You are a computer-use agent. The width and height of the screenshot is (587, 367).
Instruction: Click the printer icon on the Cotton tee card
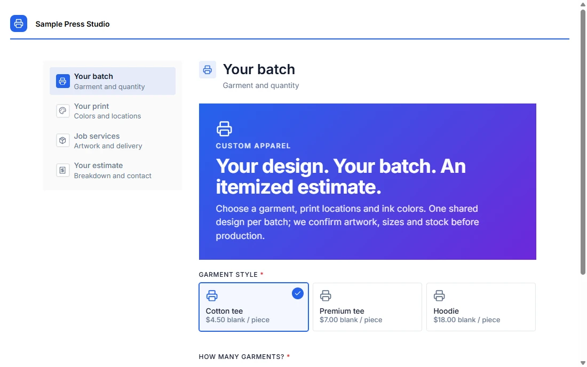click(212, 296)
